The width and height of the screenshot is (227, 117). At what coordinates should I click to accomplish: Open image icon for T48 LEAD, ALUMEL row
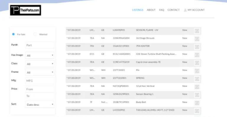[197, 111]
